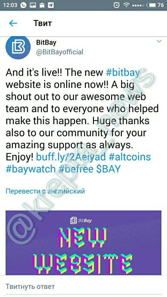Open the #altcoins hashtag
The height and width of the screenshot is (297, 167).
click(130, 157)
